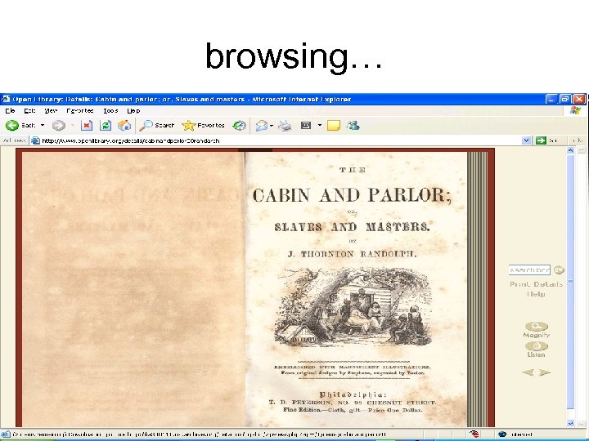Click the "CABIN AND PARLOR;" title text
This screenshot has height=441, width=589.
tap(352, 195)
